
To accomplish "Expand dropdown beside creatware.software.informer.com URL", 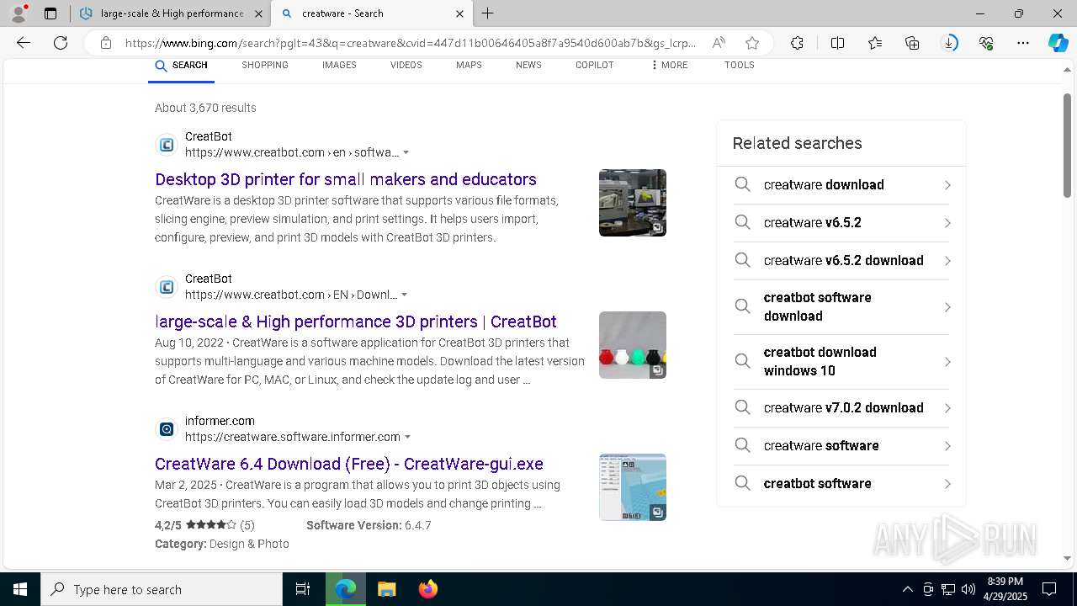I will [408, 438].
